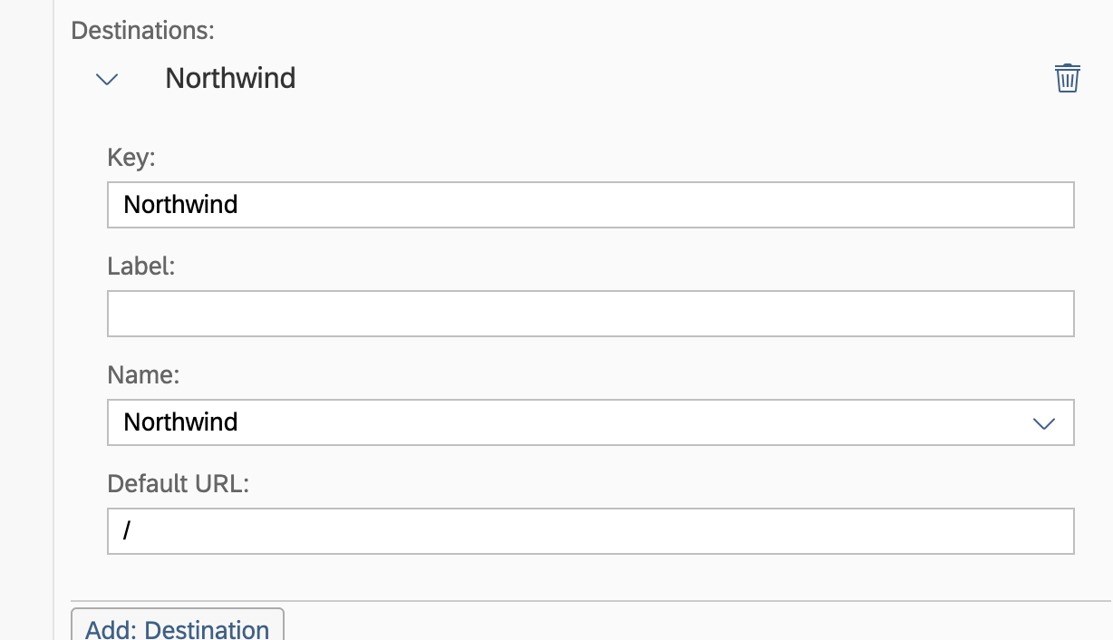Click the Add: Destination button
This screenshot has height=640, width=1113.
pyautogui.click(x=177, y=627)
